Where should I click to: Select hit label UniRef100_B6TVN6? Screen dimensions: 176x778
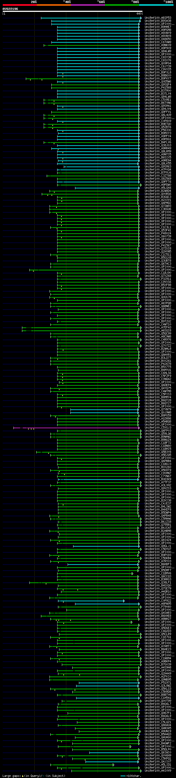158,103
